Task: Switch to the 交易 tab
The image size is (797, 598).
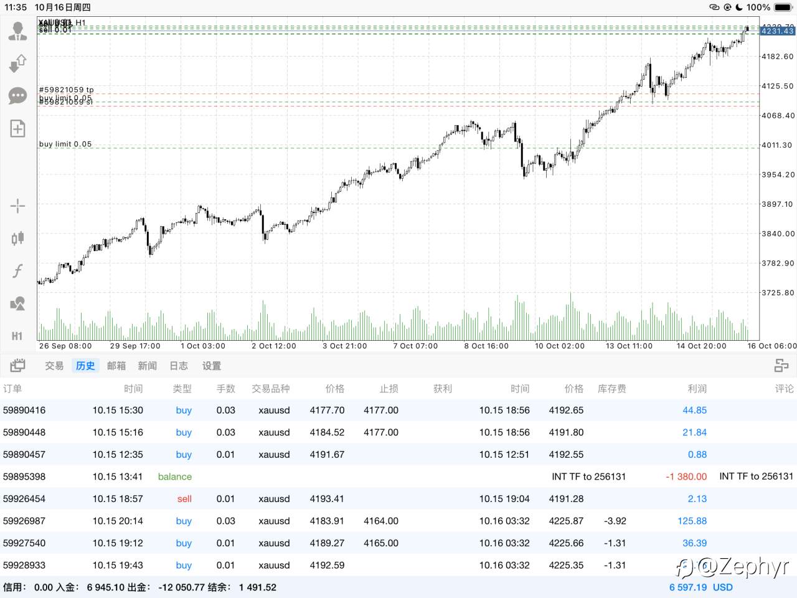Action: coord(54,366)
